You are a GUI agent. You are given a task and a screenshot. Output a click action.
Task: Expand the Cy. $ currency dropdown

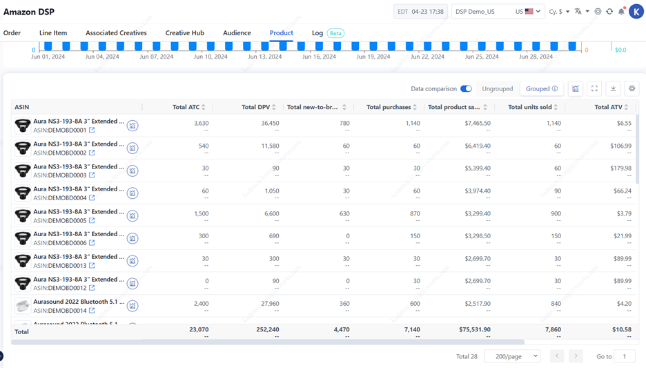(x=558, y=12)
